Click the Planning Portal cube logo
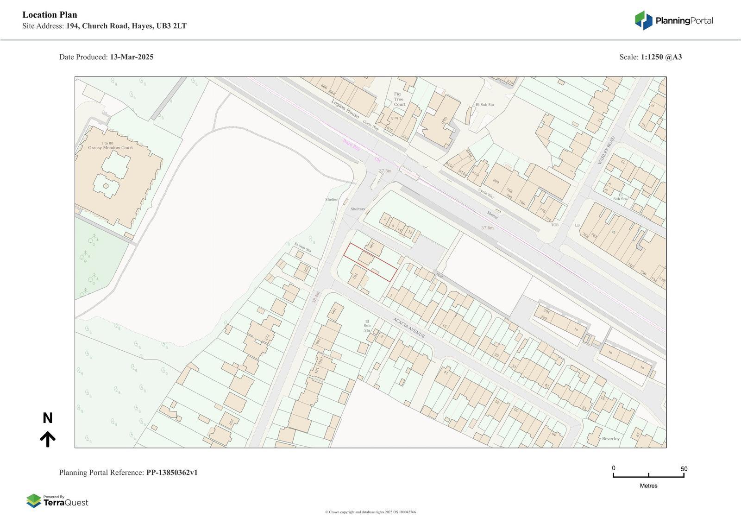Viewport: 741px width, 524px height. tap(643, 20)
